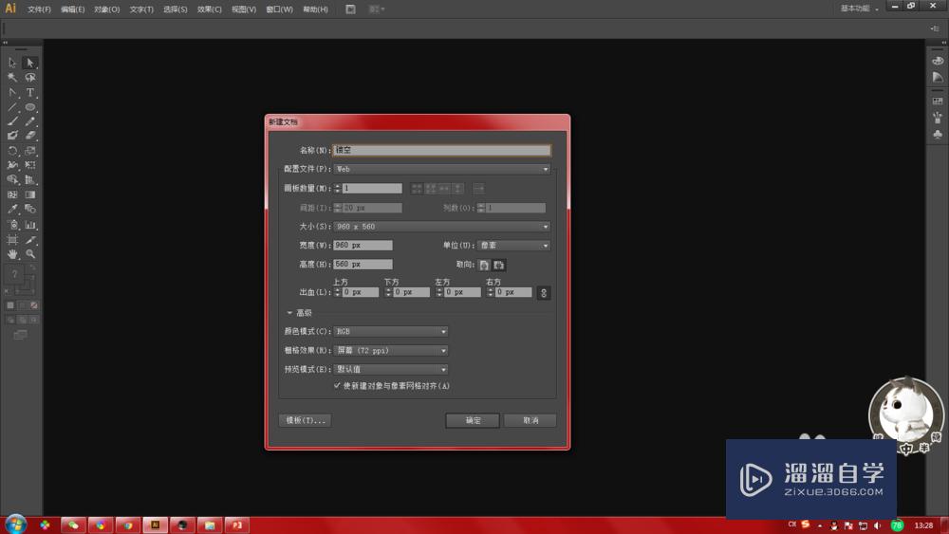Image resolution: width=949 pixels, height=534 pixels.
Task: Open the Edit(E) menu
Action: pos(73,9)
